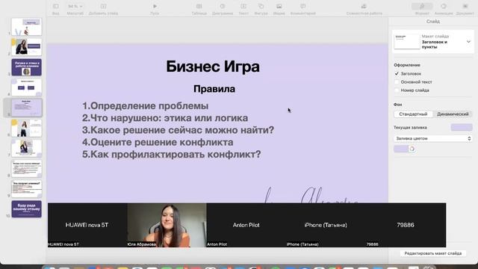Click line 2.Что нарушено: этика или логика
This screenshot has width=478, height=269.
coord(165,118)
